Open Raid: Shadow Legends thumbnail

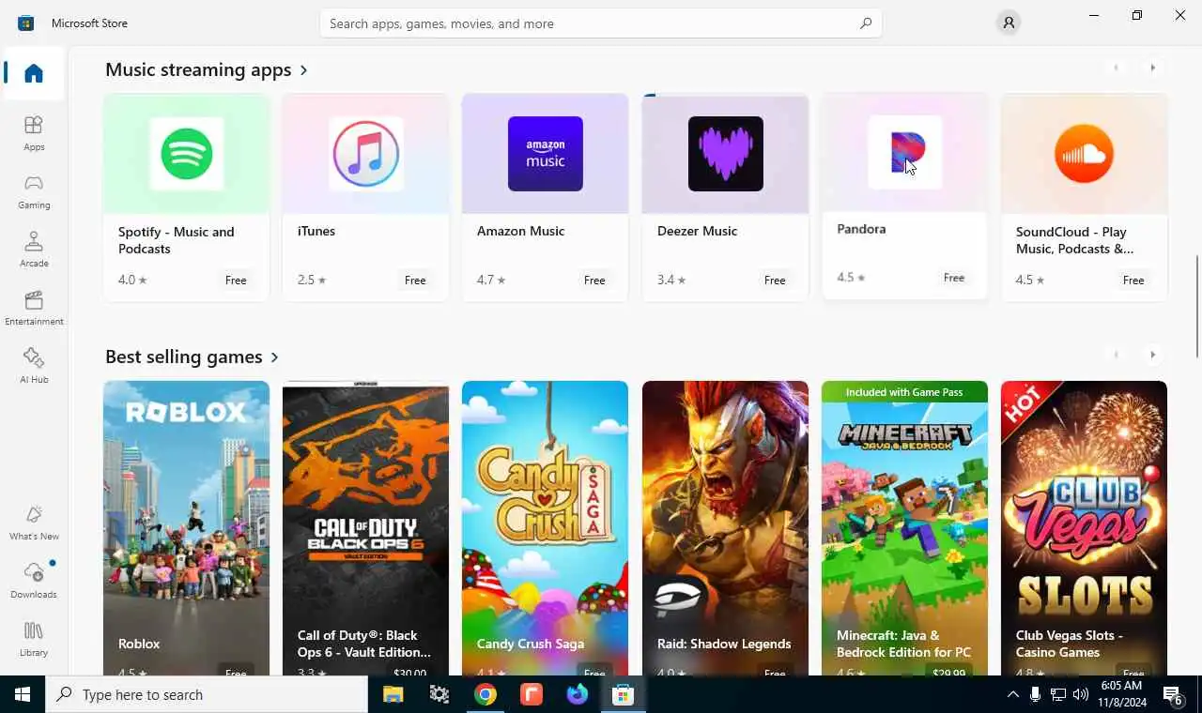coord(725,527)
